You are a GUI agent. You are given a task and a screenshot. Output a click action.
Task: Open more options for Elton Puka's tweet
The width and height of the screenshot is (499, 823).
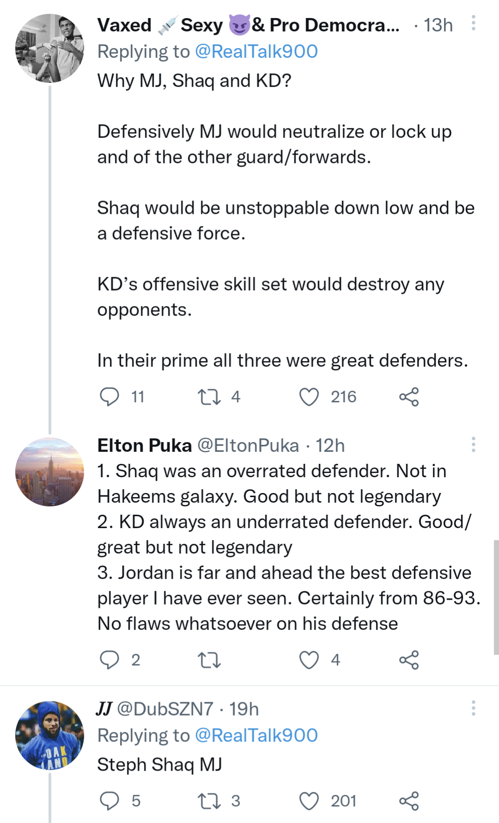[x=473, y=444]
